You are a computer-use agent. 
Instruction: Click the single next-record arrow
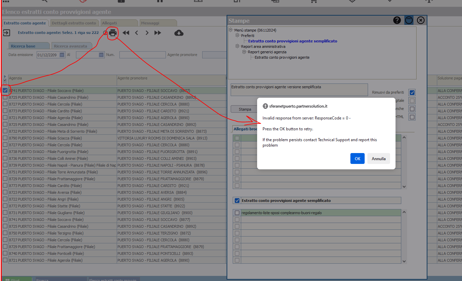147,33
